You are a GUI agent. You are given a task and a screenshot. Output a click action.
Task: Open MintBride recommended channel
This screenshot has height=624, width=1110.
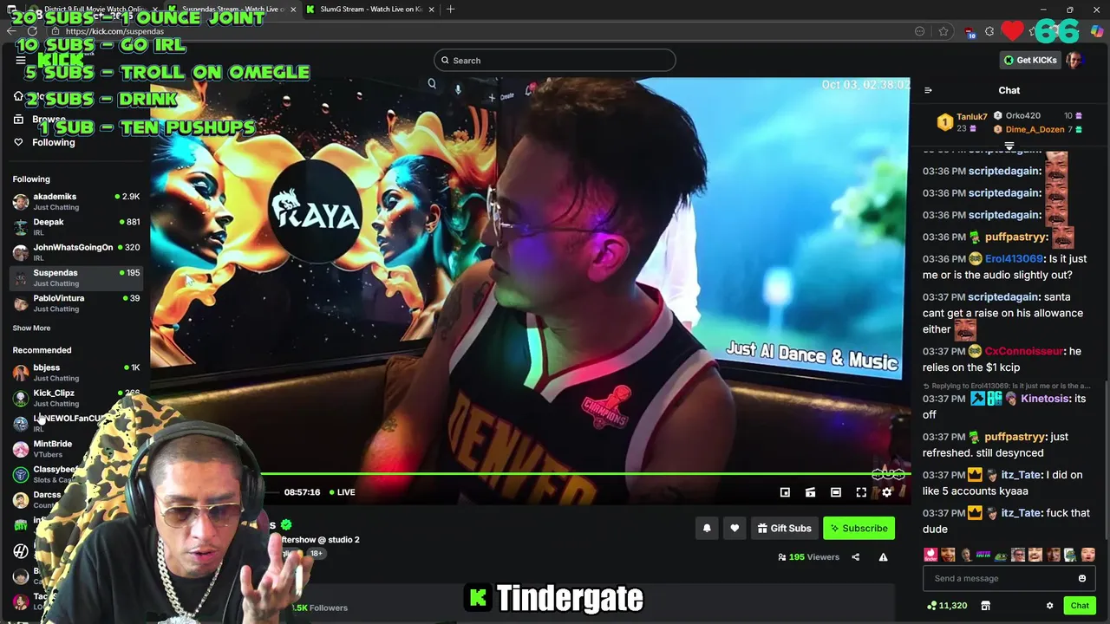point(52,448)
